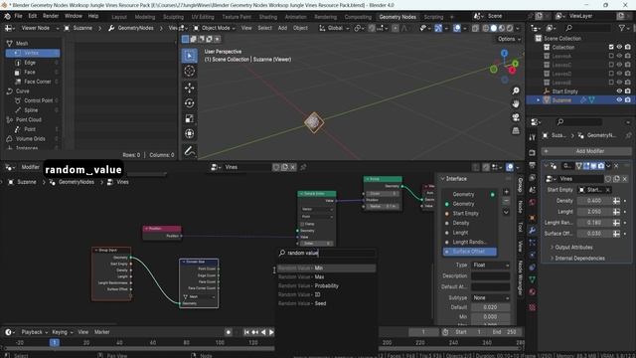
Task: Toggle Collection exclude checkbox in outliner
Action: (611, 47)
